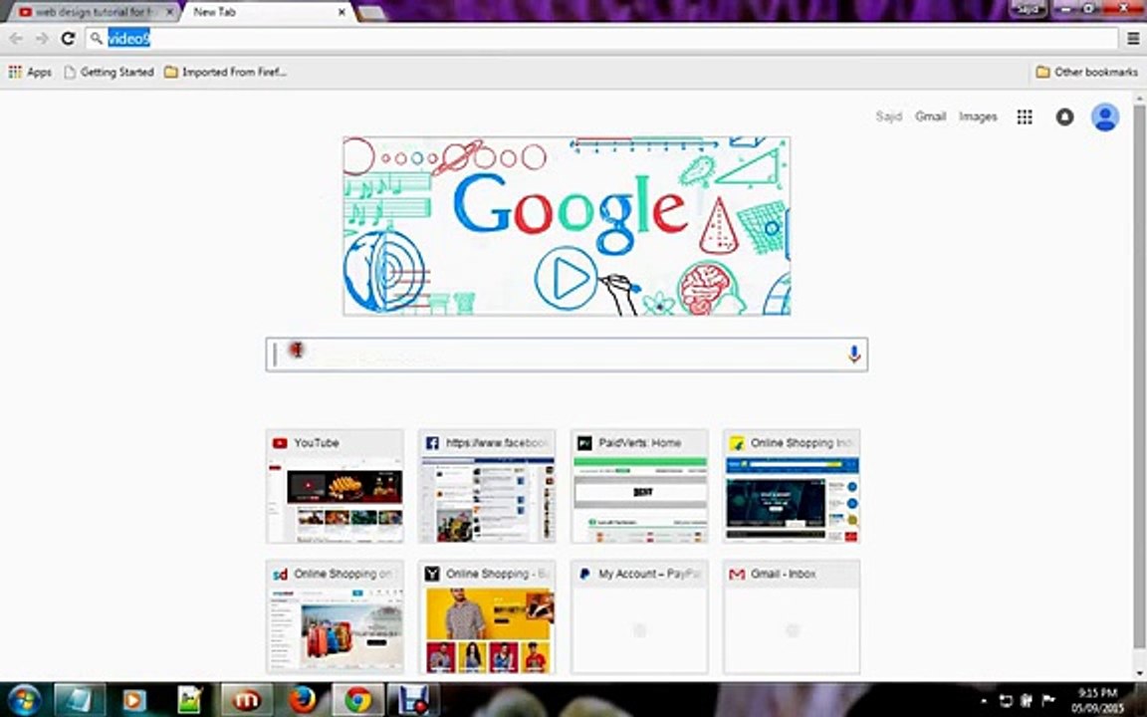The height and width of the screenshot is (717, 1147).
Task: Open the Snapdeal sd Online Shopping thumbnail
Action: [335, 616]
